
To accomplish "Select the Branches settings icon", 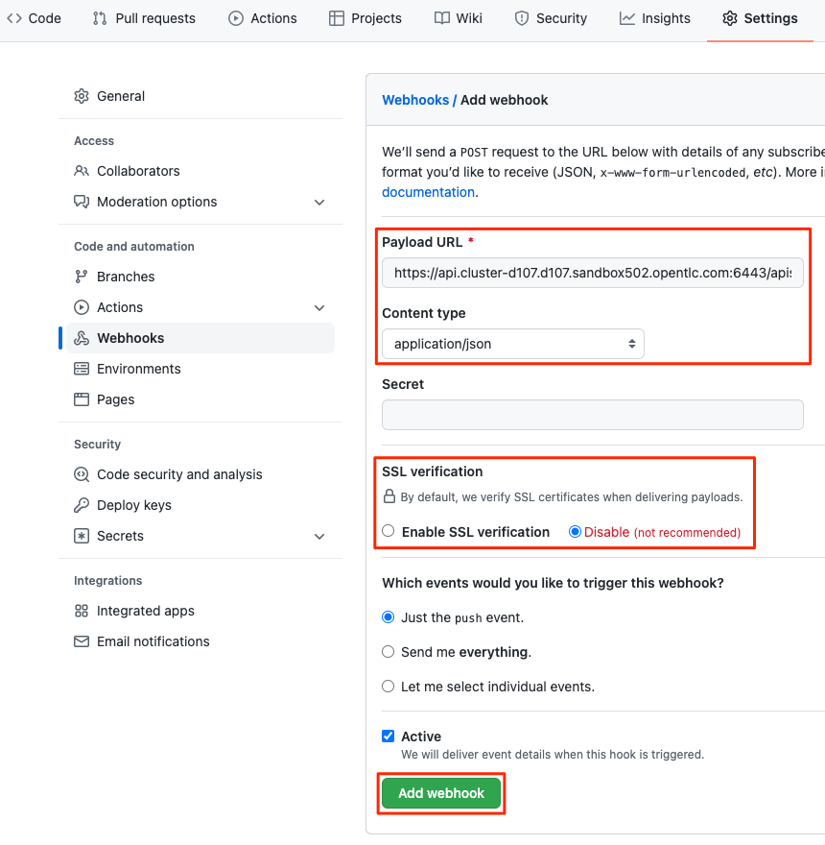I will tap(82, 277).
